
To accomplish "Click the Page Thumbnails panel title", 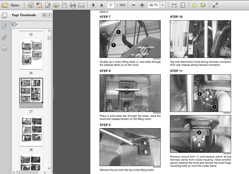I will pos(24,15).
